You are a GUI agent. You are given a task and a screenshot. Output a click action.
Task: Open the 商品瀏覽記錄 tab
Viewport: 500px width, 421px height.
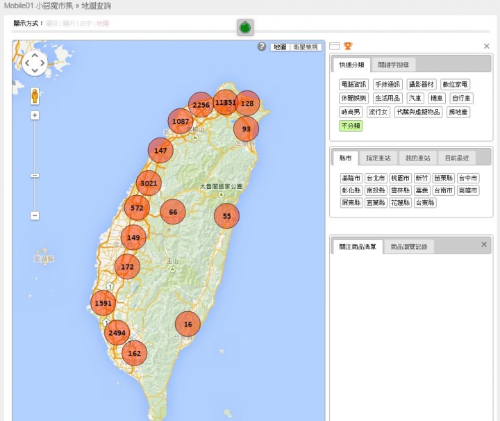[x=409, y=247]
